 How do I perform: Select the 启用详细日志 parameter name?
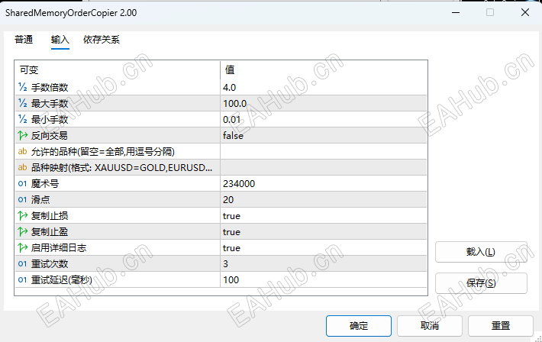(59, 248)
